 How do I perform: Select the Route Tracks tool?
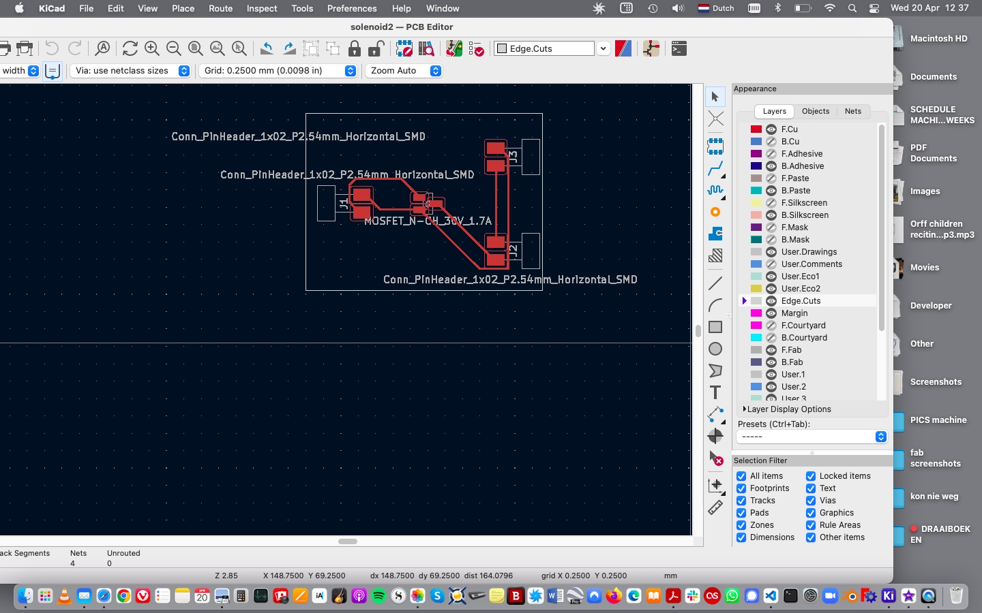coord(715,168)
